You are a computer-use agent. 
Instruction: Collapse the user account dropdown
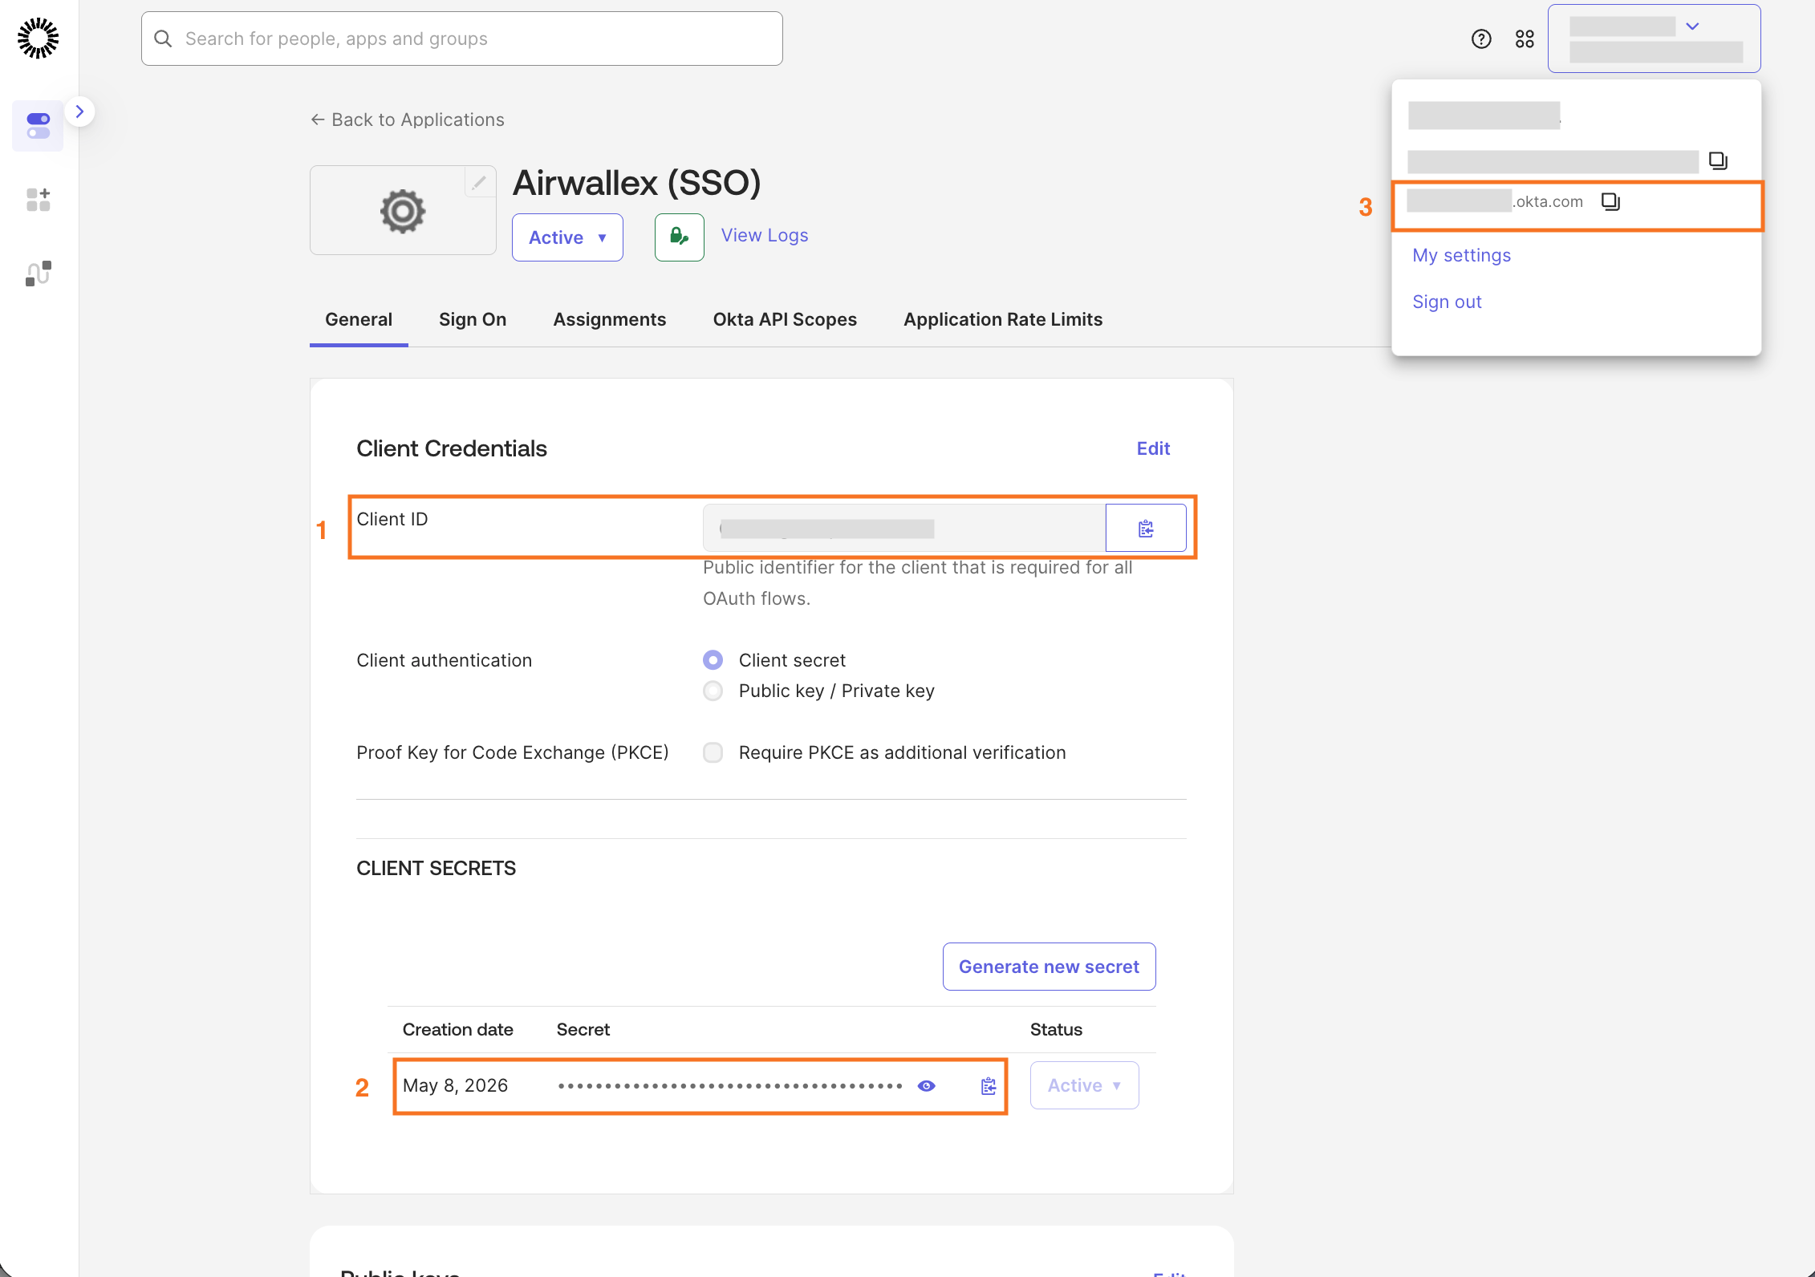click(x=1654, y=39)
